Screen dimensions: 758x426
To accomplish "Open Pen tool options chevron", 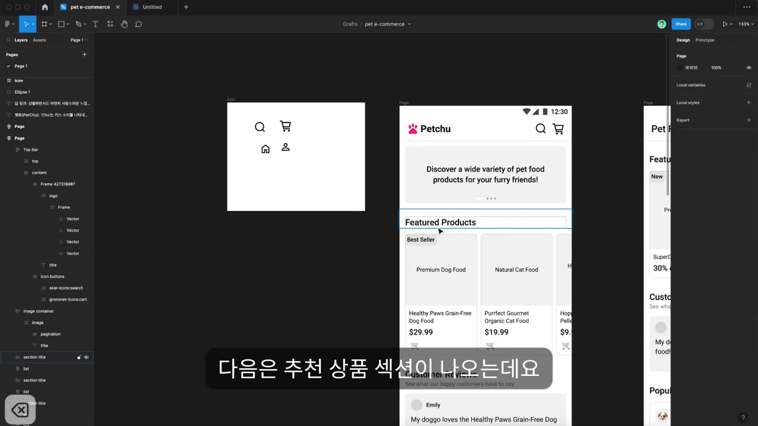I will [x=85, y=24].
